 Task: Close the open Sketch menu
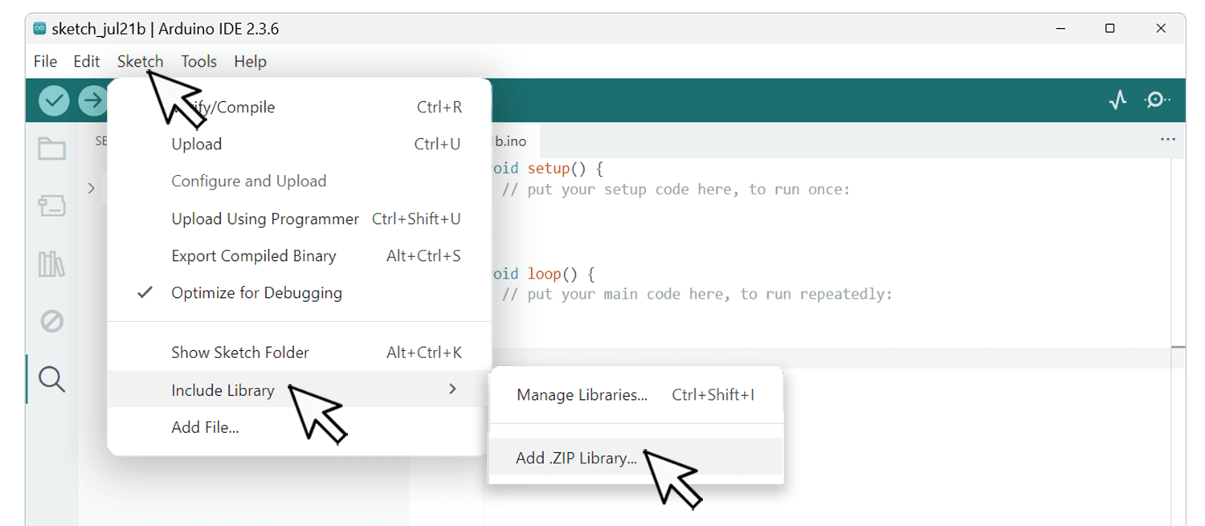click(140, 62)
